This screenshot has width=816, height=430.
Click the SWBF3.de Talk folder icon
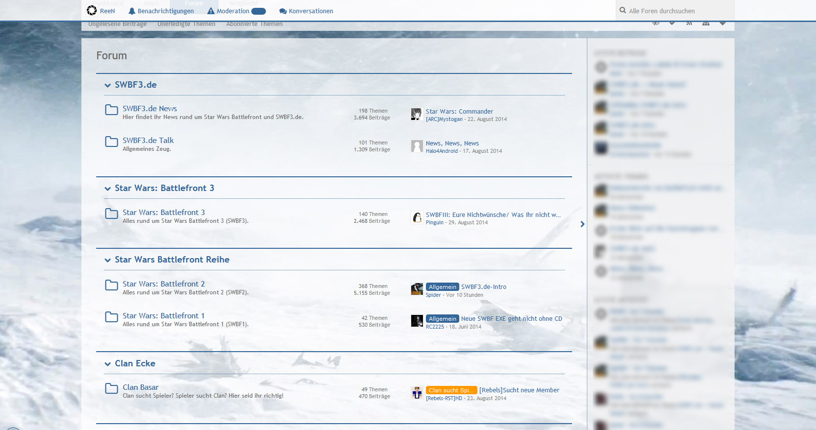111,142
